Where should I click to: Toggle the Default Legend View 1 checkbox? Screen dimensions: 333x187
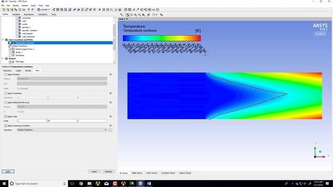[x=10, y=49]
